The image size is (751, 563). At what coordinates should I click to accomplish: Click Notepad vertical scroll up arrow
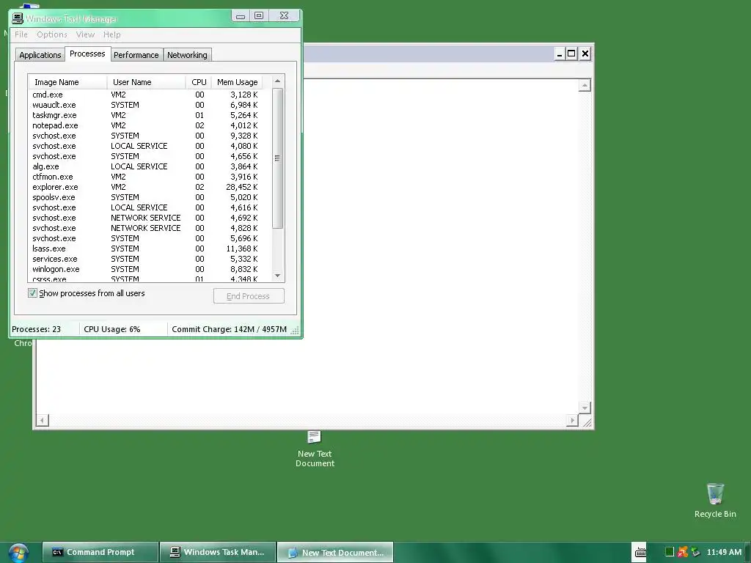[x=585, y=86]
